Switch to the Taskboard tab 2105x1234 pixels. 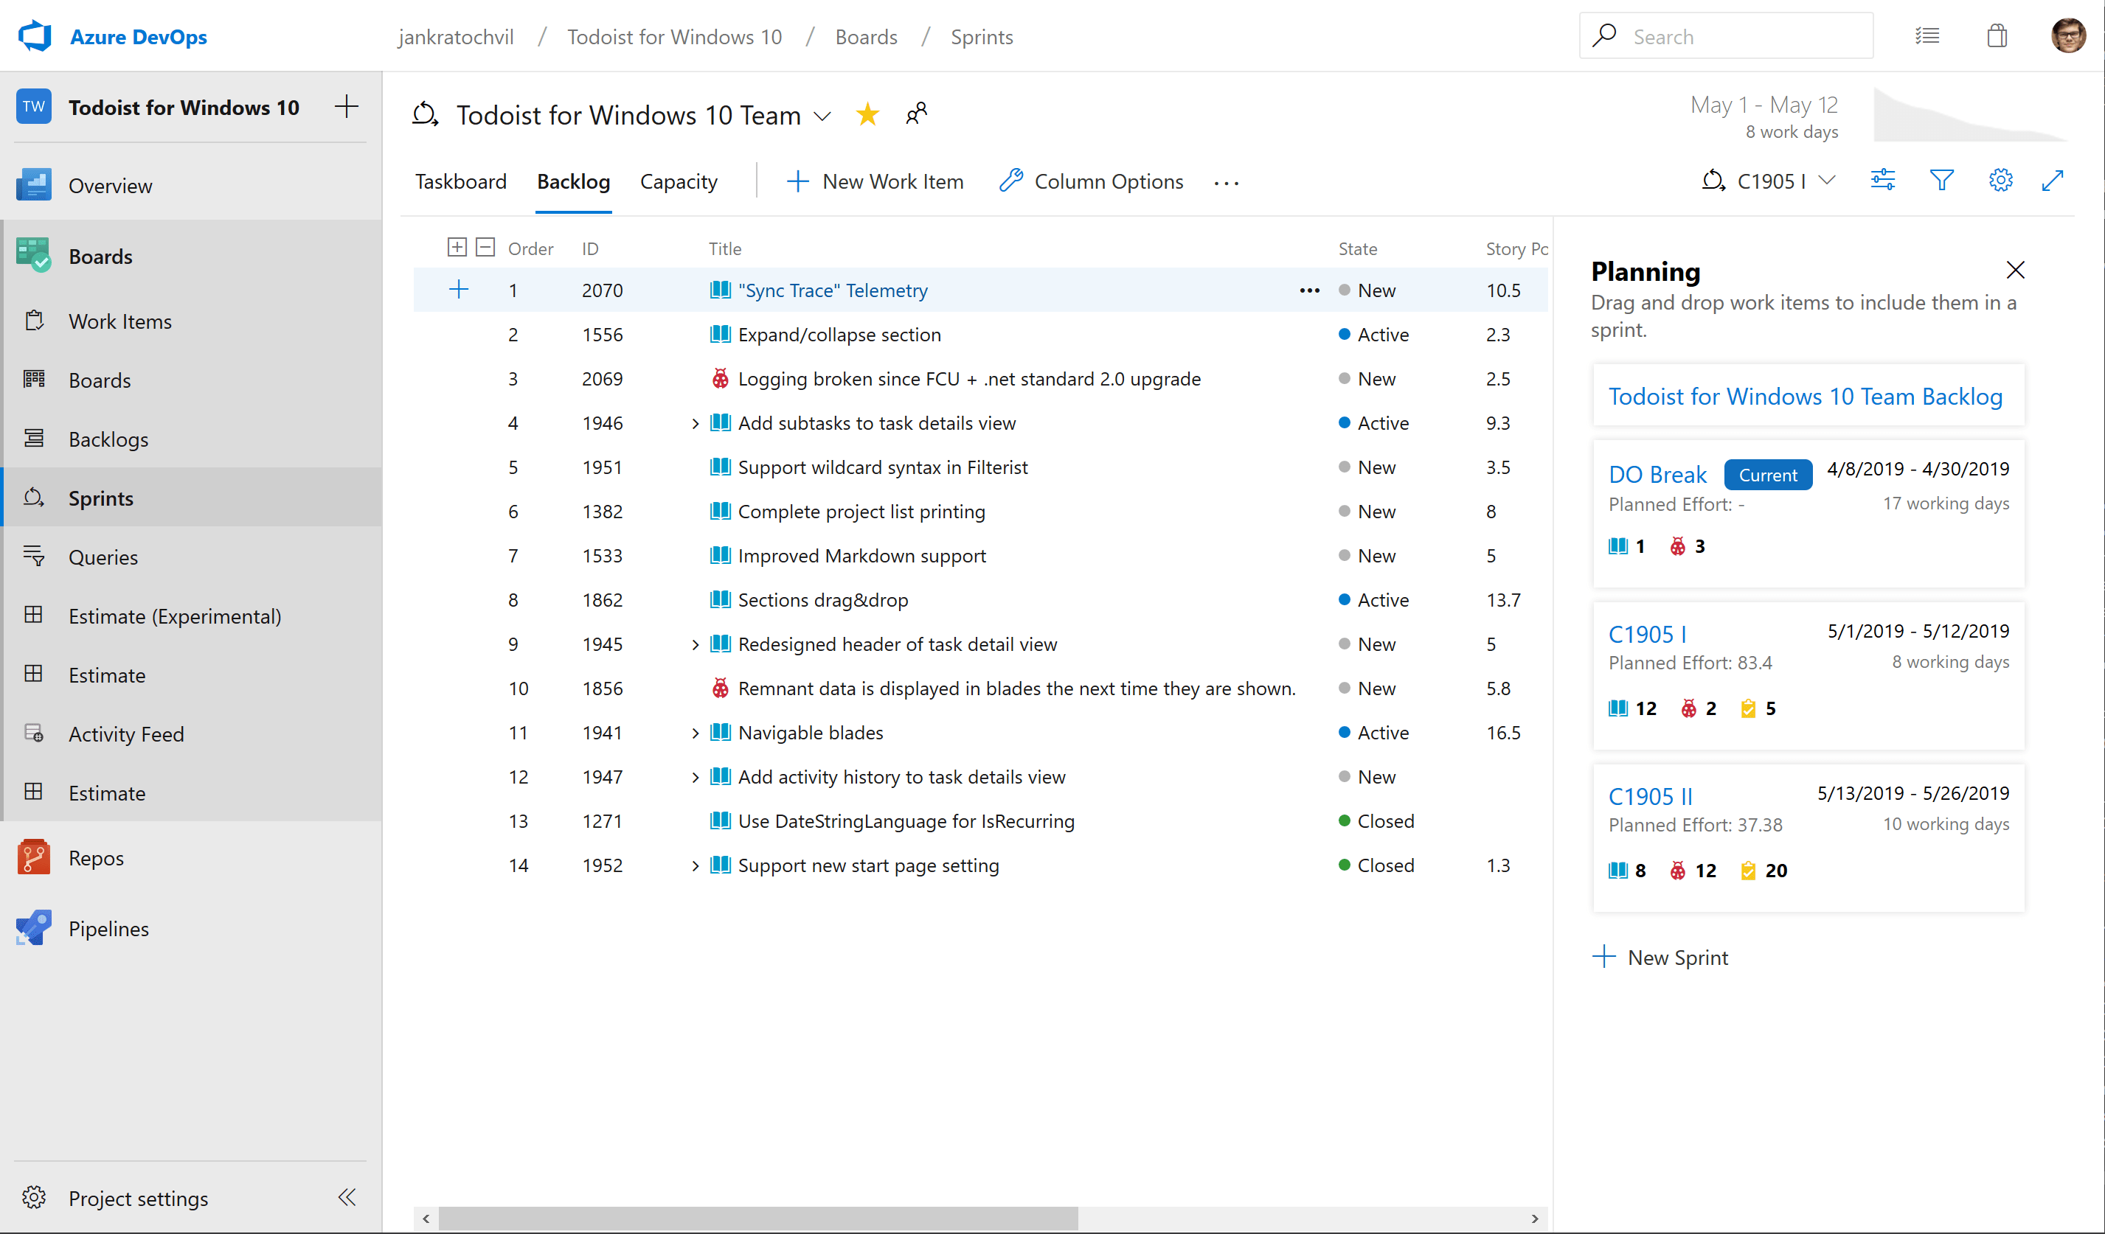[460, 181]
